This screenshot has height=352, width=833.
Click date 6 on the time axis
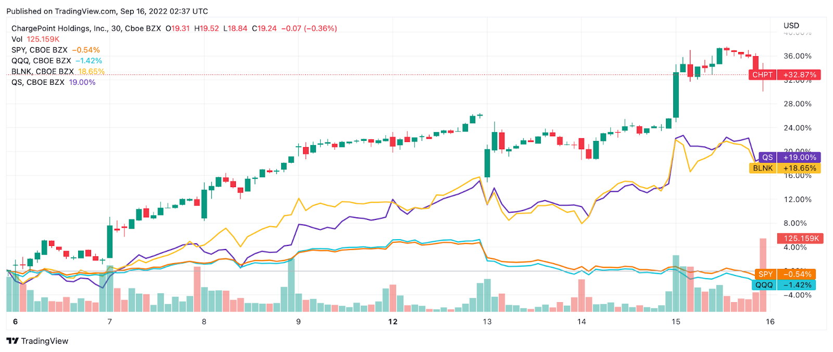(x=15, y=322)
